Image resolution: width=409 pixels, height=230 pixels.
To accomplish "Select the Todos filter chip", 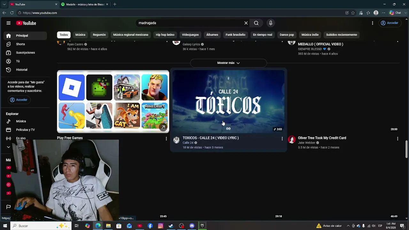I will tap(64, 35).
